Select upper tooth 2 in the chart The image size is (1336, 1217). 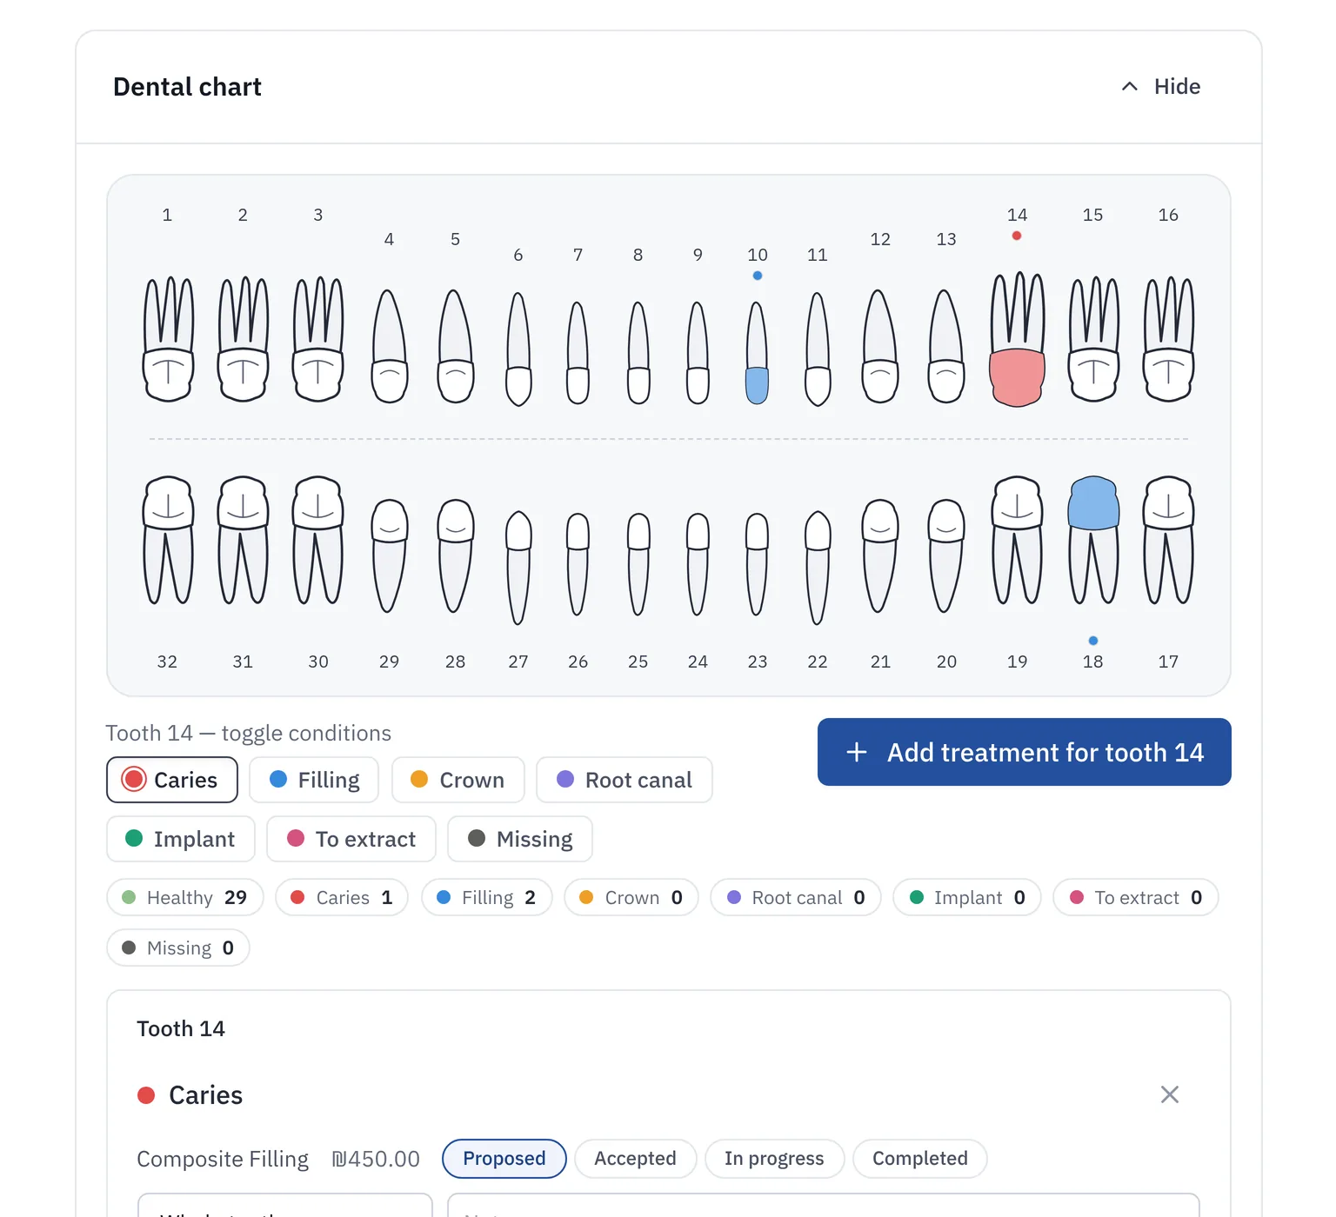click(243, 339)
